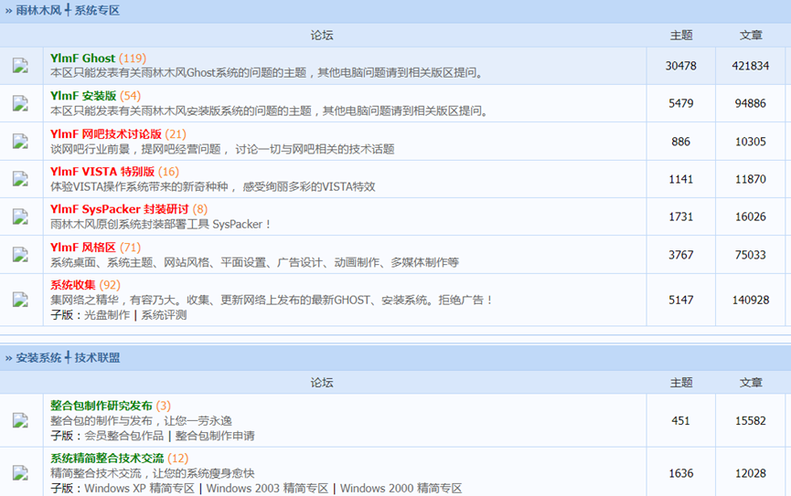Screen dimensions: 791x496
Task: Go to YlmF 网吧技术讨论版 forum
Action: [106, 134]
